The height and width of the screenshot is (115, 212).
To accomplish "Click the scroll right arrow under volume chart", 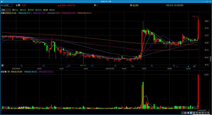I will point(209,110).
